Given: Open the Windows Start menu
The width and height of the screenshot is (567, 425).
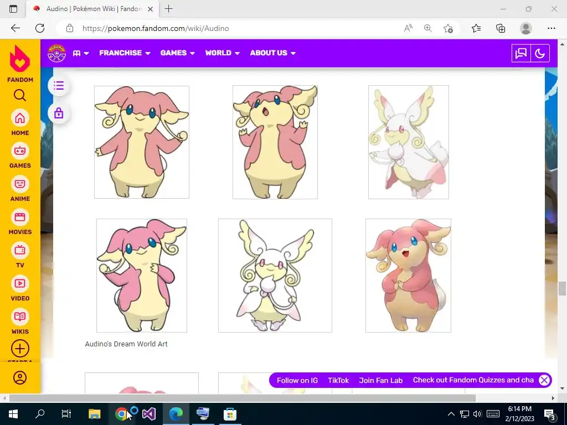Looking at the screenshot, I should 13,414.
